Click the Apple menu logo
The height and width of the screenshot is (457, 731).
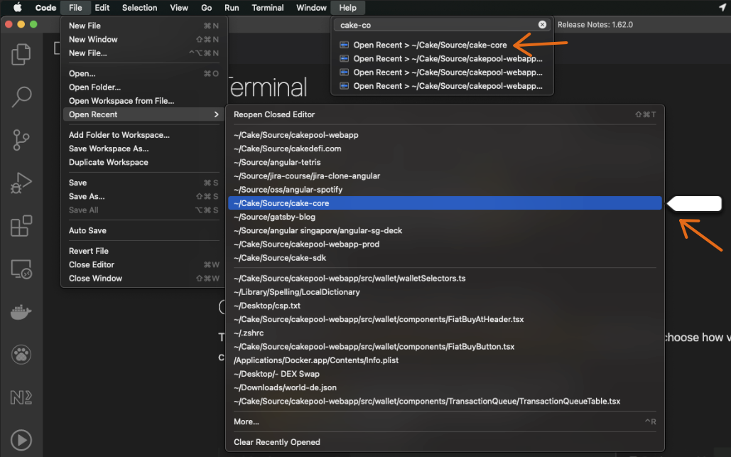pyautogui.click(x=17, y=7)
